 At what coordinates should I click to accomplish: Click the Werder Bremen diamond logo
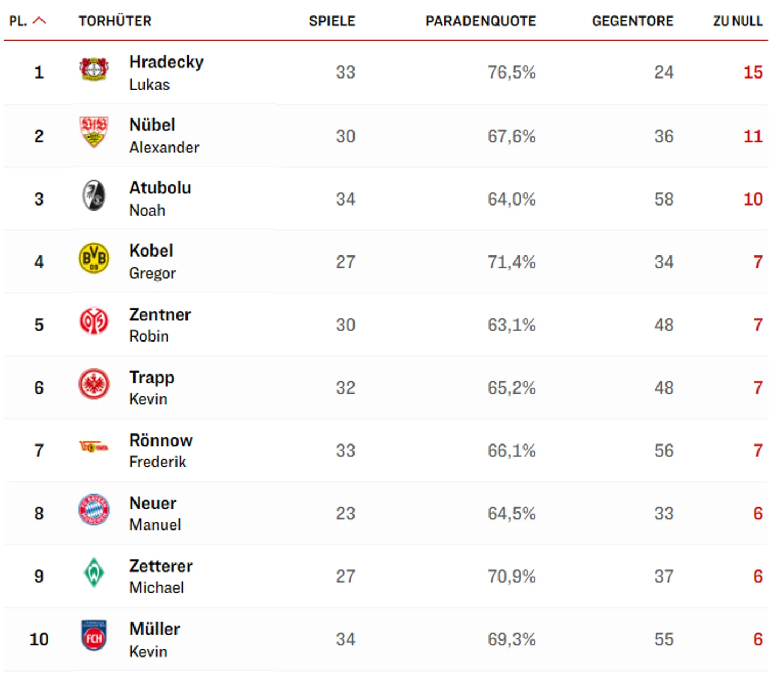[94, 573]
